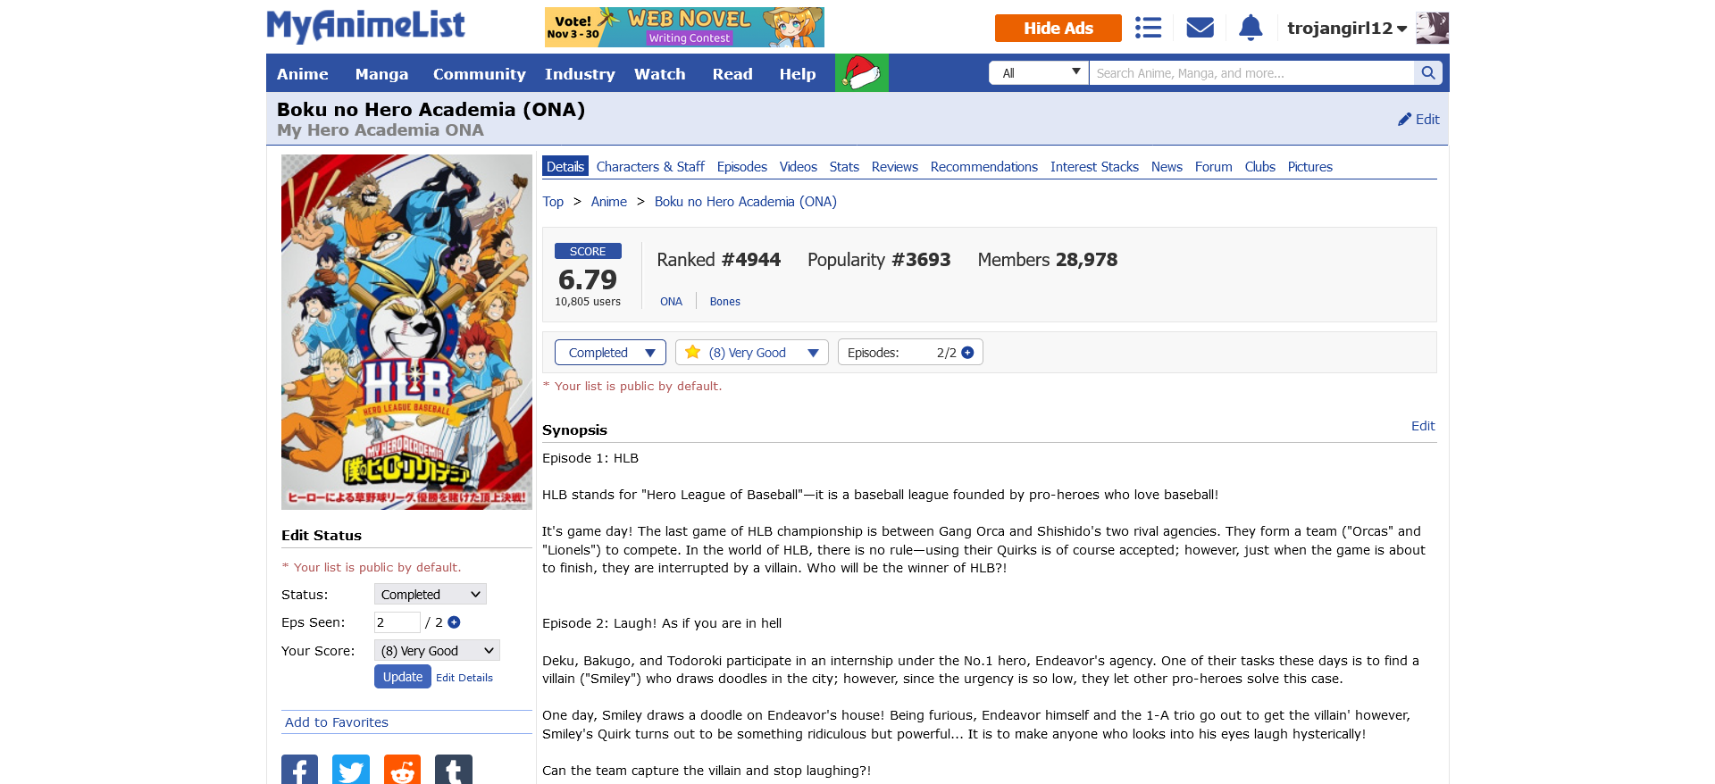
Task: Click the ONA type link
Action: tap(671, 302)
